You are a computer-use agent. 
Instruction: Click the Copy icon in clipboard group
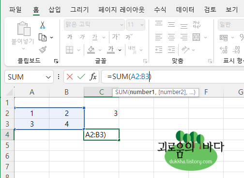pyautogui.click(x=43, y=37)
